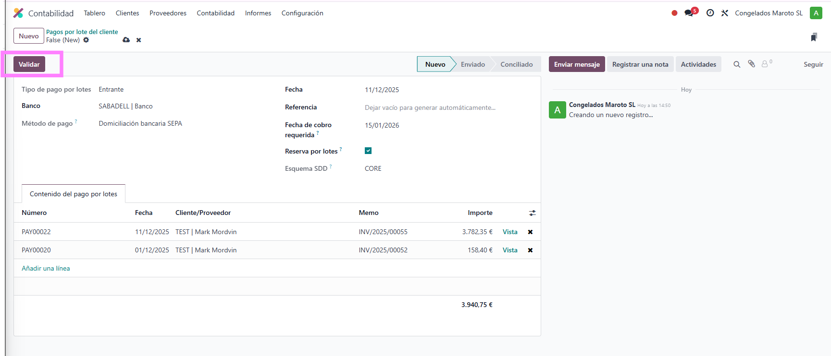The width and height of the screenshot is (831, 356).
Task: Open the Contabilidad menu item
Action: click(x=215, y=13)
